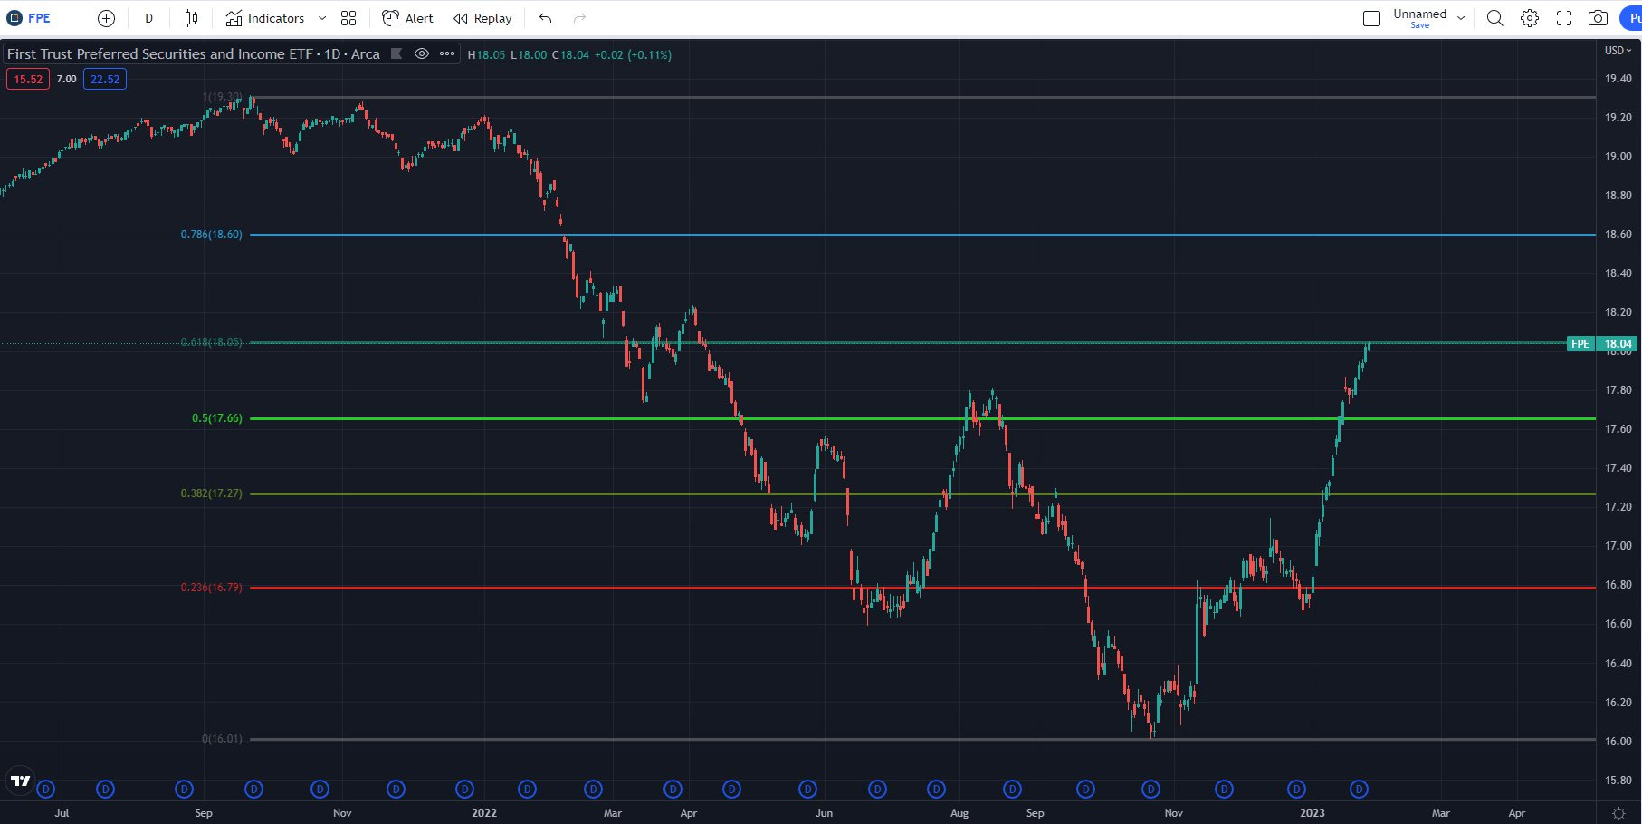Start bar Replay mode
The width and height of the screenshot is (1642, 824).
tap(482, 18)
